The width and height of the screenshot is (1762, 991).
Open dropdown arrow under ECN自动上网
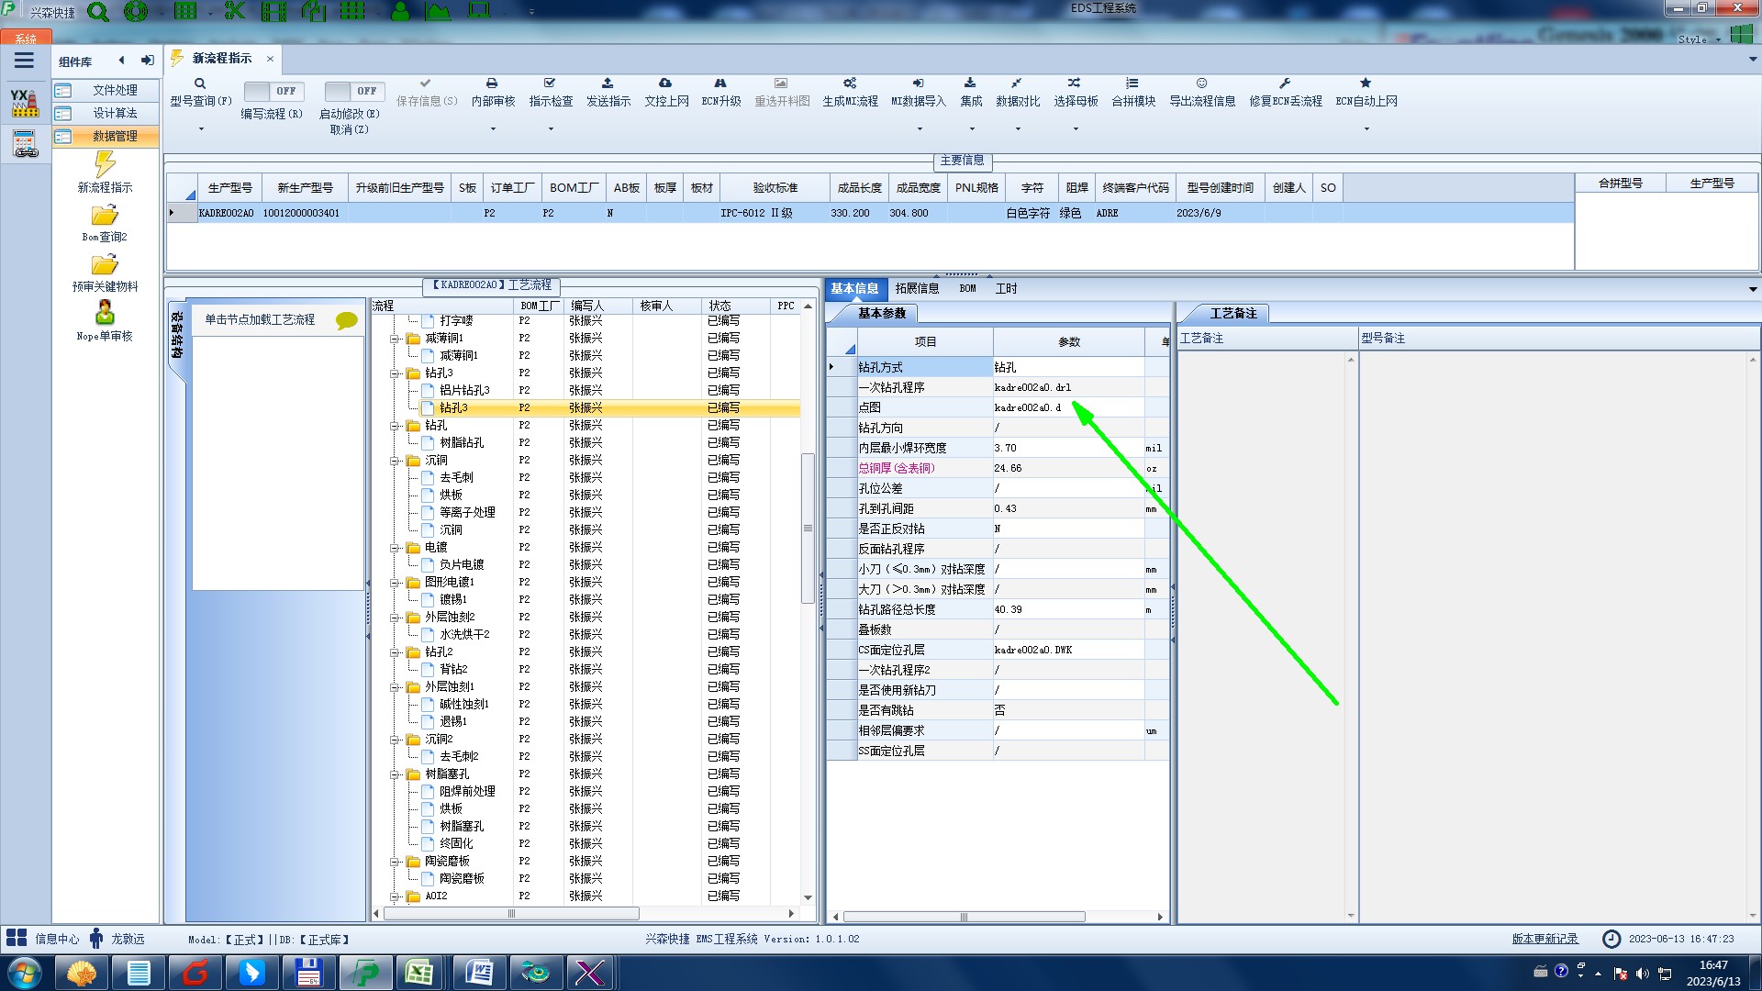1366,129
